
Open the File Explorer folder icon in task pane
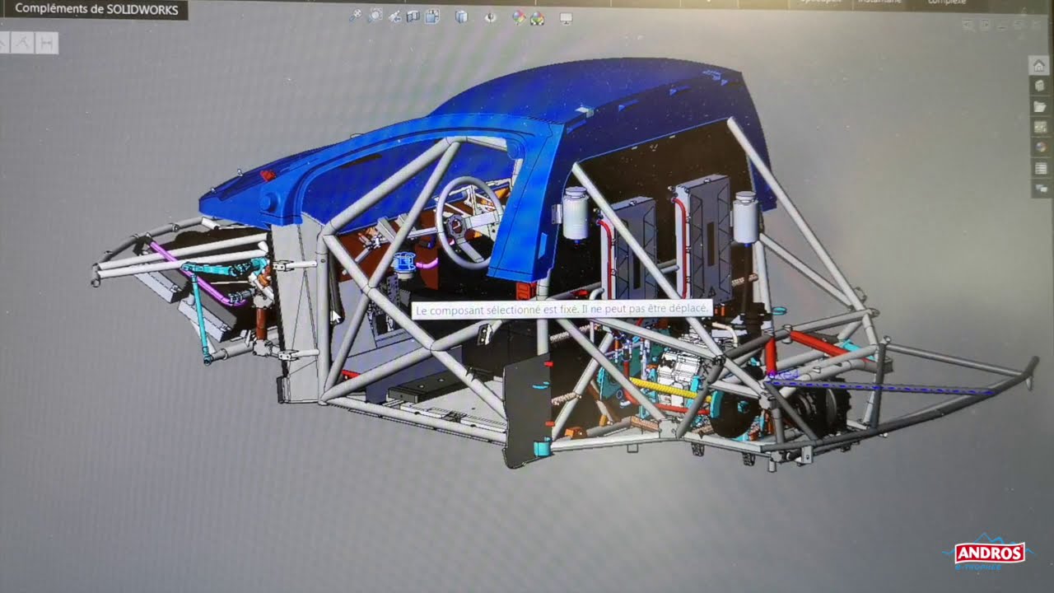pyautogui.click(x=1040, y=106)
